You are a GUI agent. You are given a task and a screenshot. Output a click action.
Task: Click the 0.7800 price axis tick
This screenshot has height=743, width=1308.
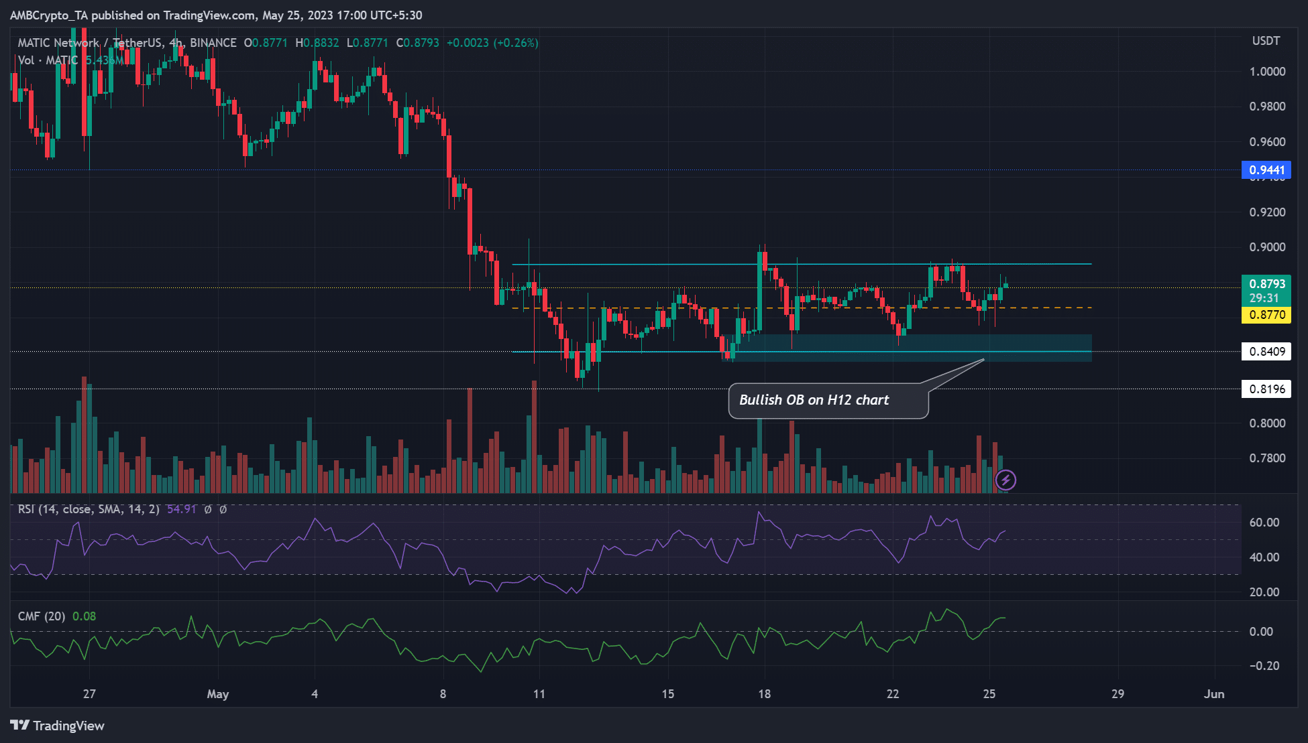[x=1267, y=458]
